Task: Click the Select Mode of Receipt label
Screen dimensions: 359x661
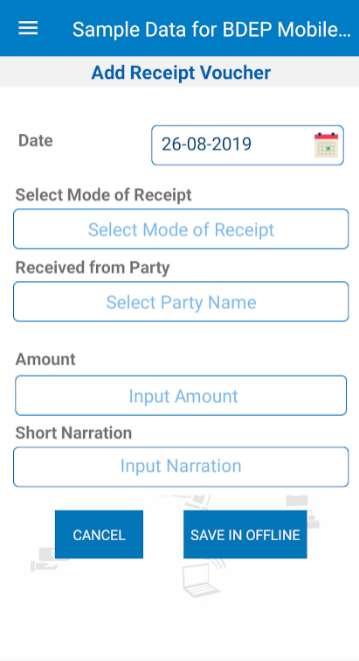Action: coord(103,195)
